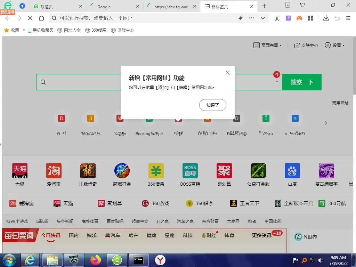Open 360导航 link
The height and width of the screenshot is (267, 356).
332,203
